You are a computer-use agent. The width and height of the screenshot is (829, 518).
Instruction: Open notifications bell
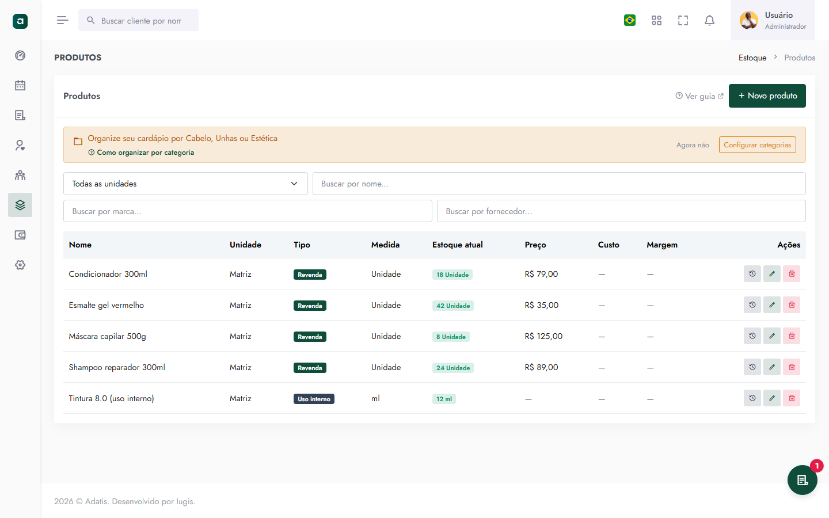pos(709,21)
